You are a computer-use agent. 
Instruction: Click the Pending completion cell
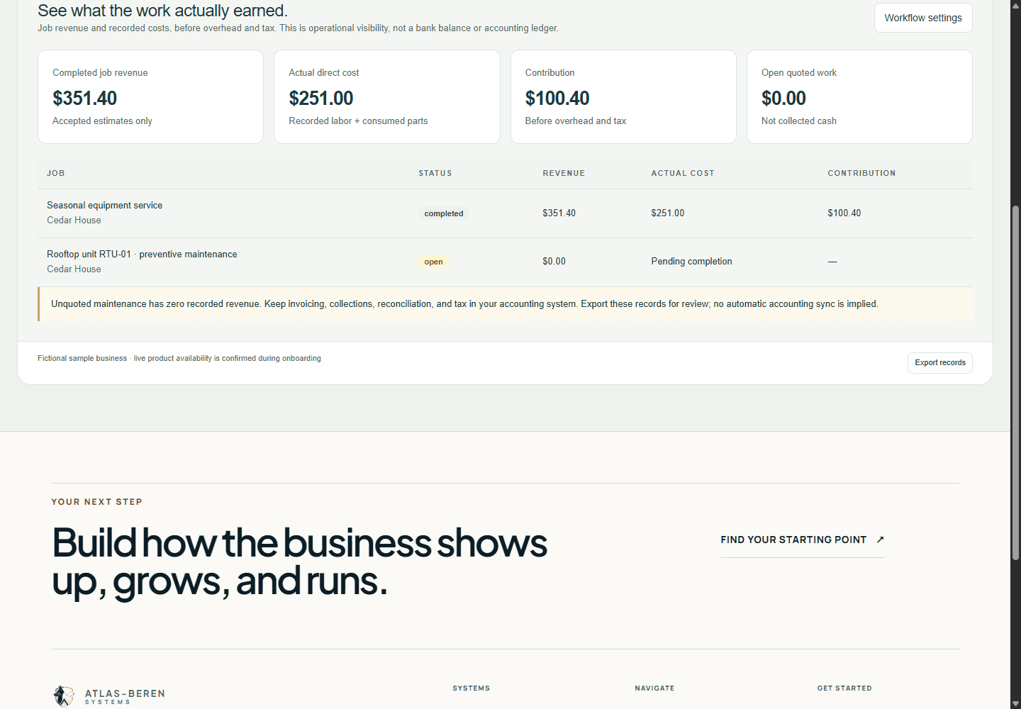(x=691, y=261)
